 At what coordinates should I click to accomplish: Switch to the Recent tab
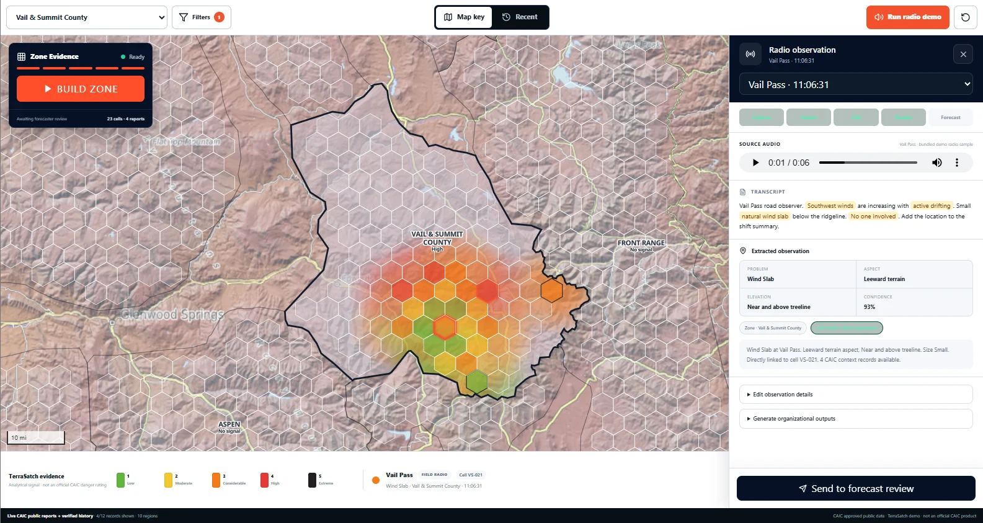pos(520,17)
